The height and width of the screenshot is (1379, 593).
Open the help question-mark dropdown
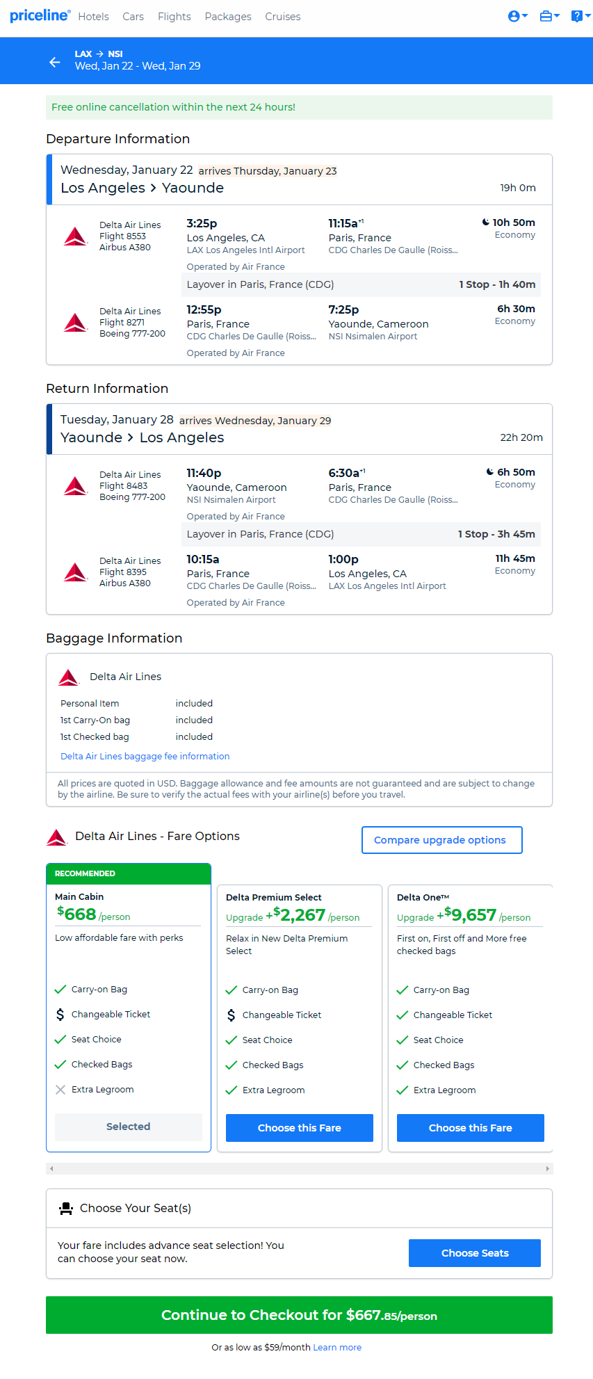click(x=580, y=16)
